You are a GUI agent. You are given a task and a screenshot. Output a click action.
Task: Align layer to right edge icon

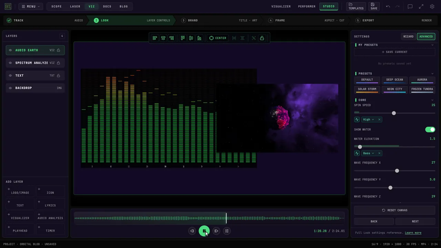point(172,38)
